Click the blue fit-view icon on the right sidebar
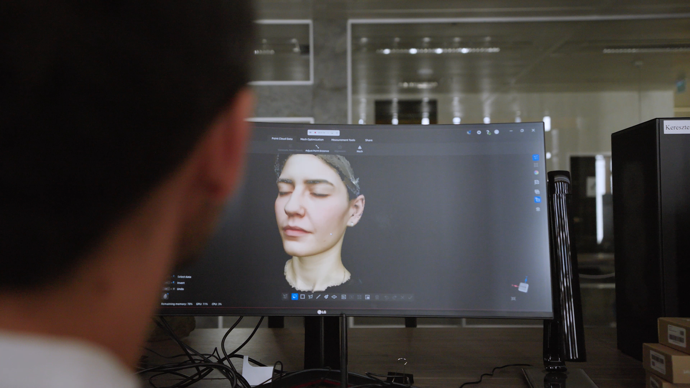690x388 pixels. pos(535,157)
